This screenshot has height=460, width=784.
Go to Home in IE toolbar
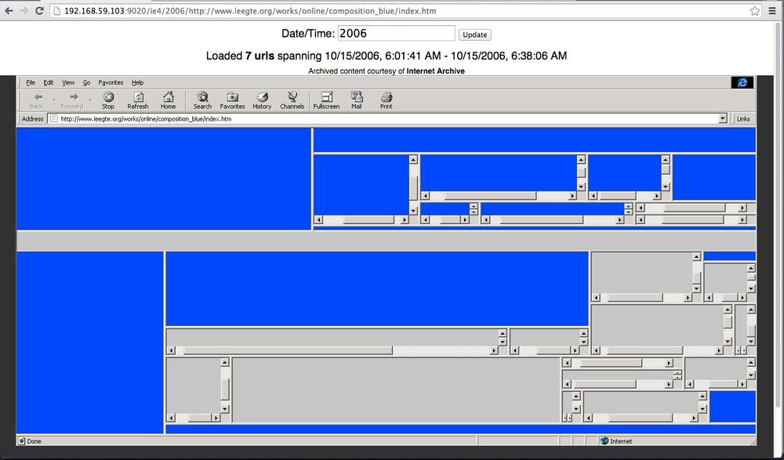[x=168, y=100]
